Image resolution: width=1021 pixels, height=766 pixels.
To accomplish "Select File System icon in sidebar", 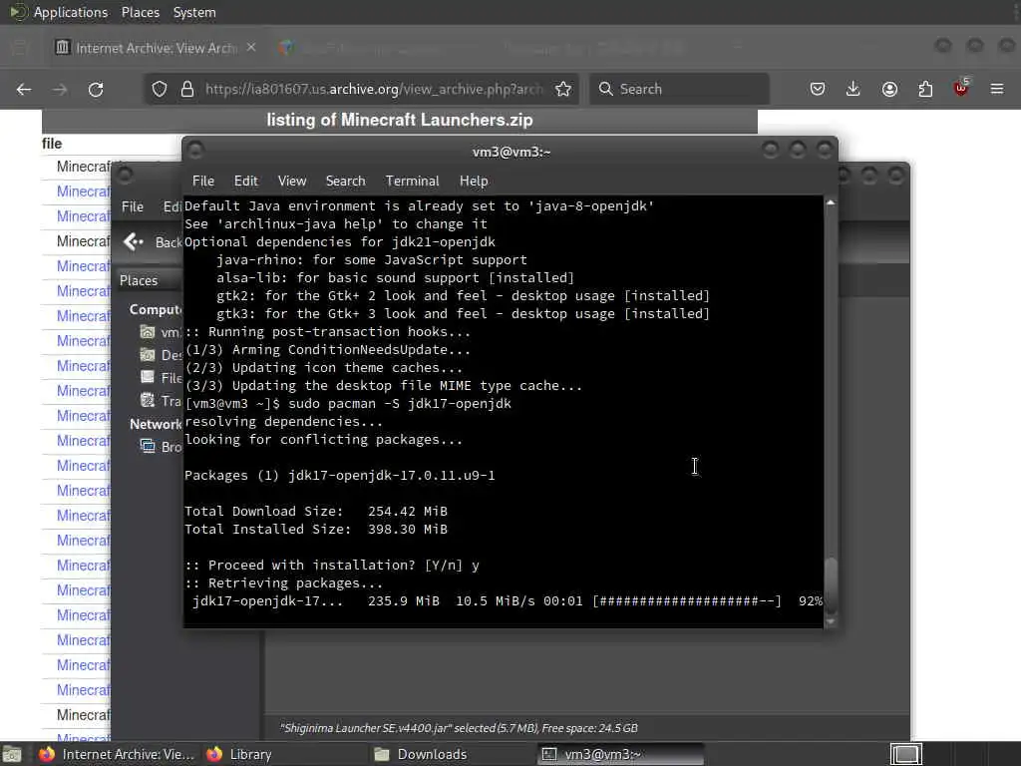I will 148,377.
